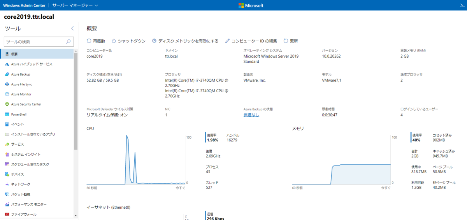Open the Azure Security Center shield icon
467x220 pixels.
pos(7,104)
